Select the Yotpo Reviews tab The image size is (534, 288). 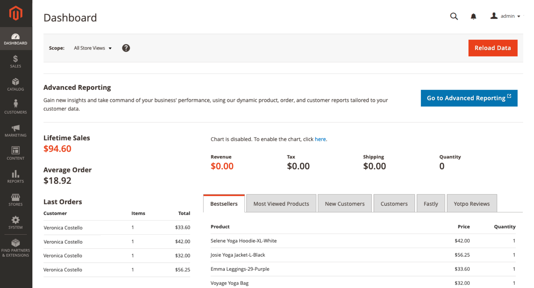pyautogui.click(x=471, y=204)
